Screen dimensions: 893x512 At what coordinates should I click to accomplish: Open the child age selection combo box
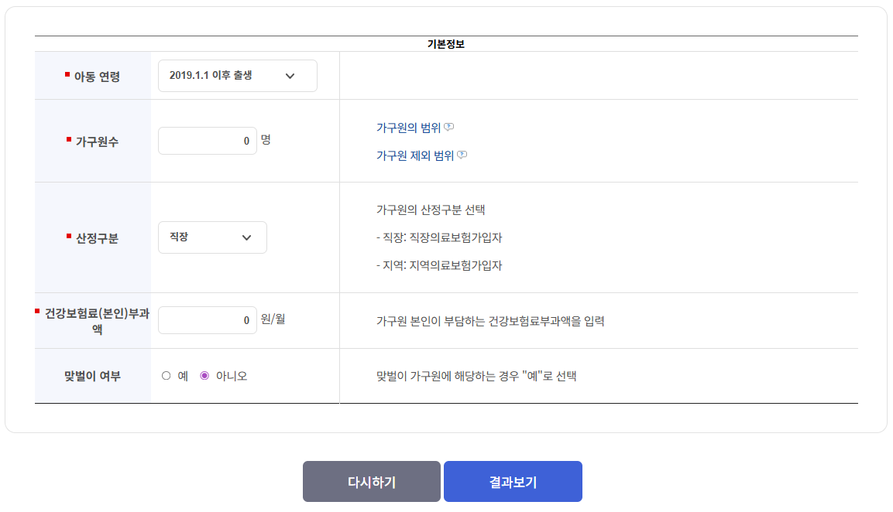[x=237, y=75]
